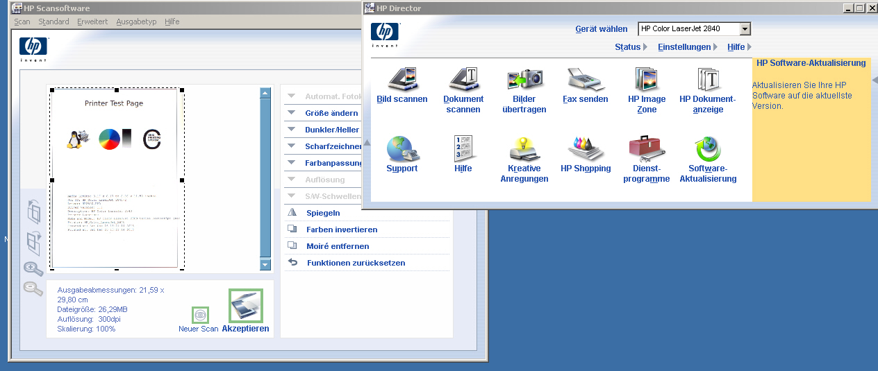This screenshot has height=371, width=878.
Task: Zoom out of scan preview
Action: (33, 288)
